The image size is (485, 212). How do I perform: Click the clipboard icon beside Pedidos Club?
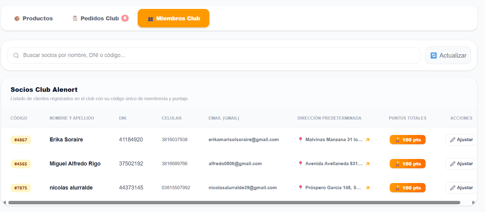click(75, 18)
